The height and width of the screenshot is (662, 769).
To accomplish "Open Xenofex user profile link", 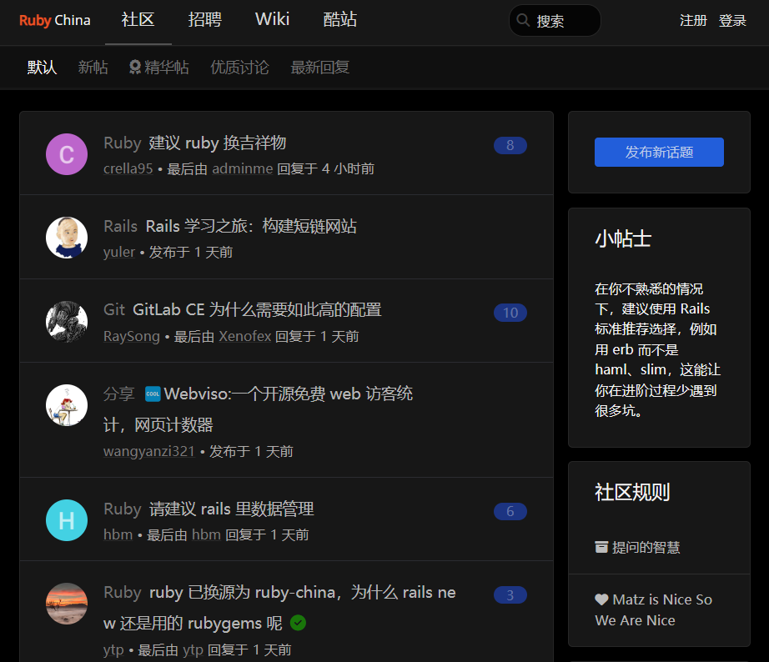I will point(244,336).
